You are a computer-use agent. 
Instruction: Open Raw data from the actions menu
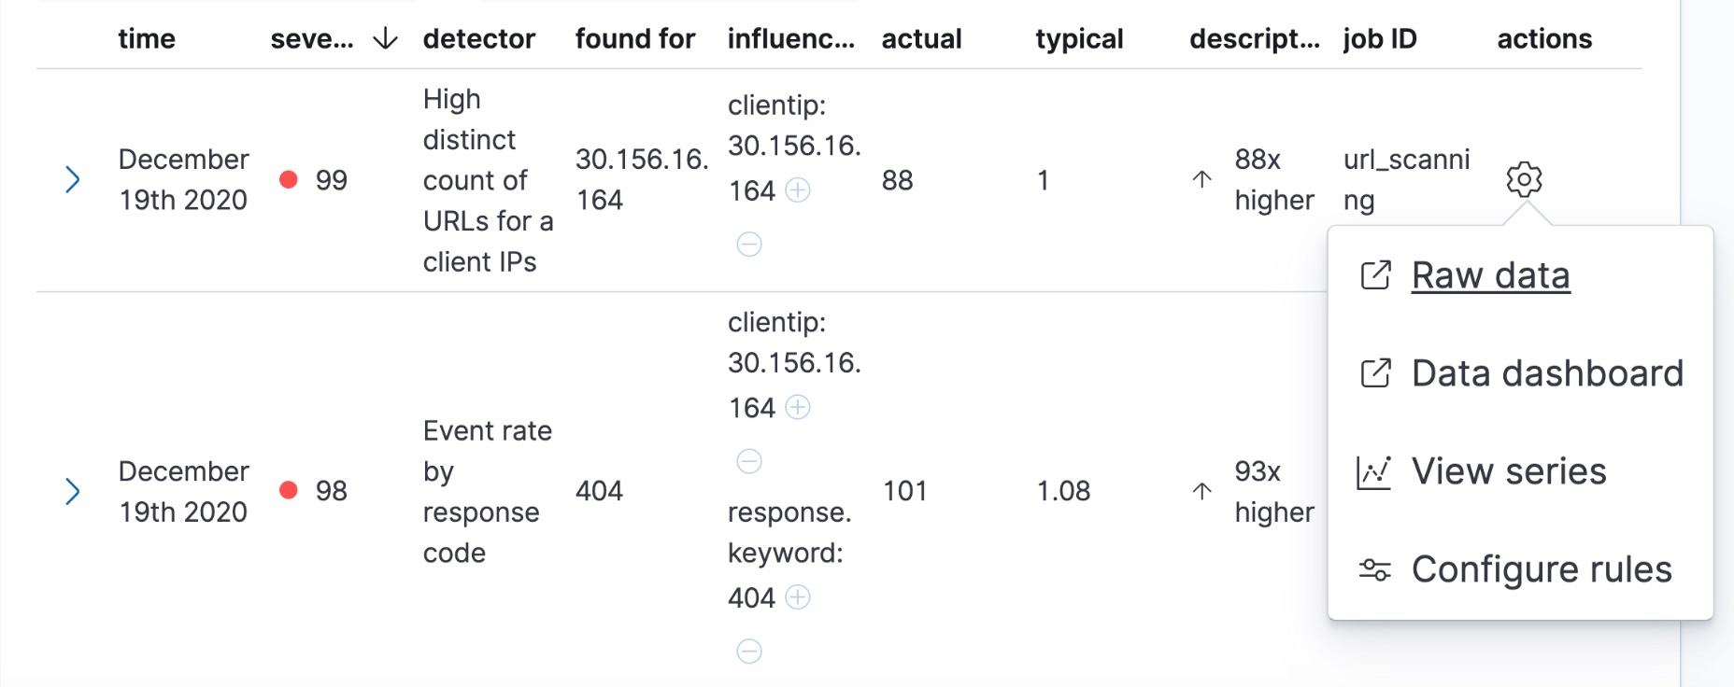tap(1490, 273)
